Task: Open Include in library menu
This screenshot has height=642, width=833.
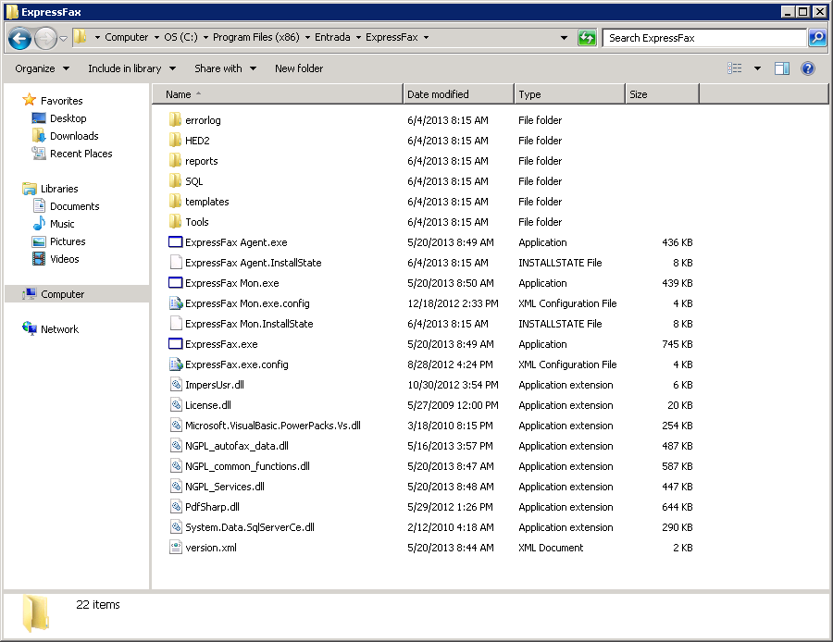Action: tap(131, 68)
